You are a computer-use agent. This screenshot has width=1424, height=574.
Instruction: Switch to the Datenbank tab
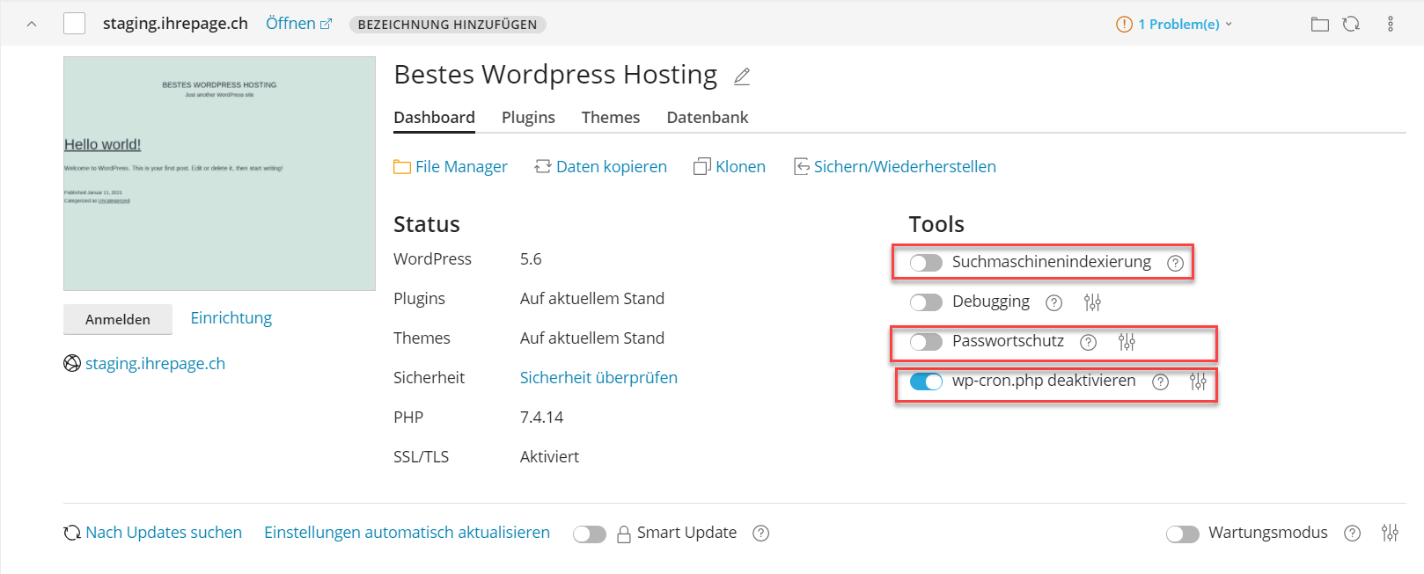(708, 118)
